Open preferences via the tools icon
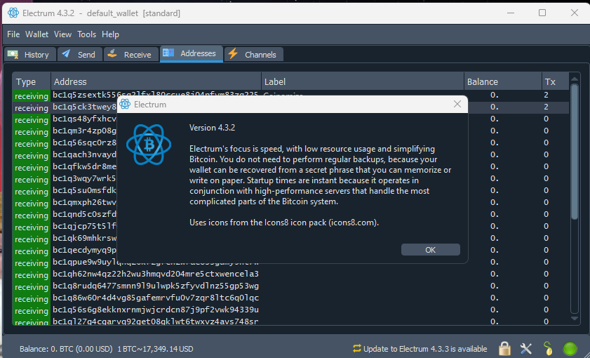 pyautogui.click(x=526, y=349)
